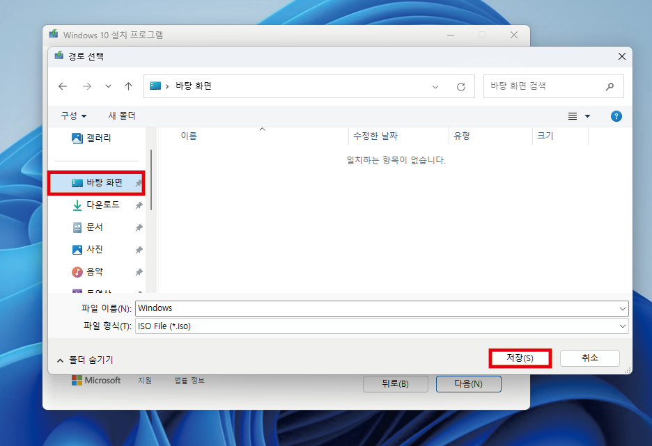The height and width of the screenshot is (446, 652).
Task: Select 사진 in the navigation pane
Action: pyautogui.click(x=96, y=250)
